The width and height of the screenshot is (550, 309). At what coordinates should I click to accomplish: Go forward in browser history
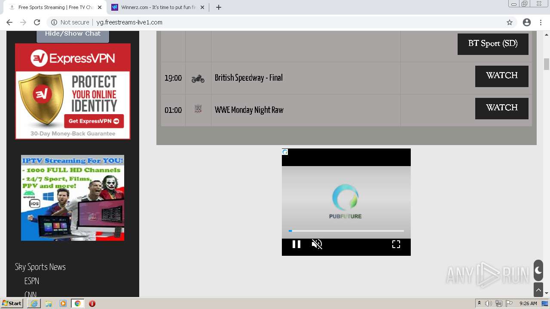pyautogui.click(x=23, y=22)
